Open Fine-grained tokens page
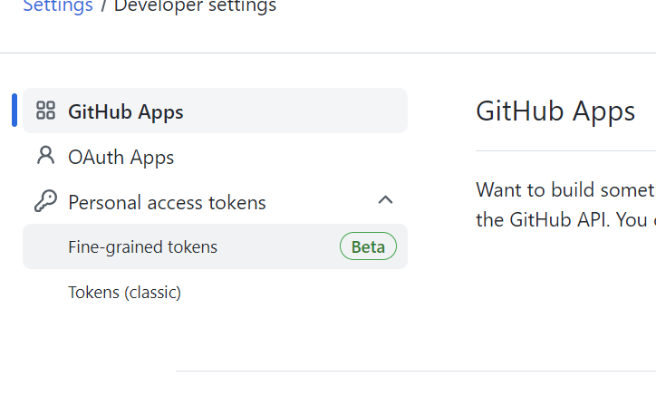Image resolution: width=656 pixels, height=415 pixels. pos(215,246)
